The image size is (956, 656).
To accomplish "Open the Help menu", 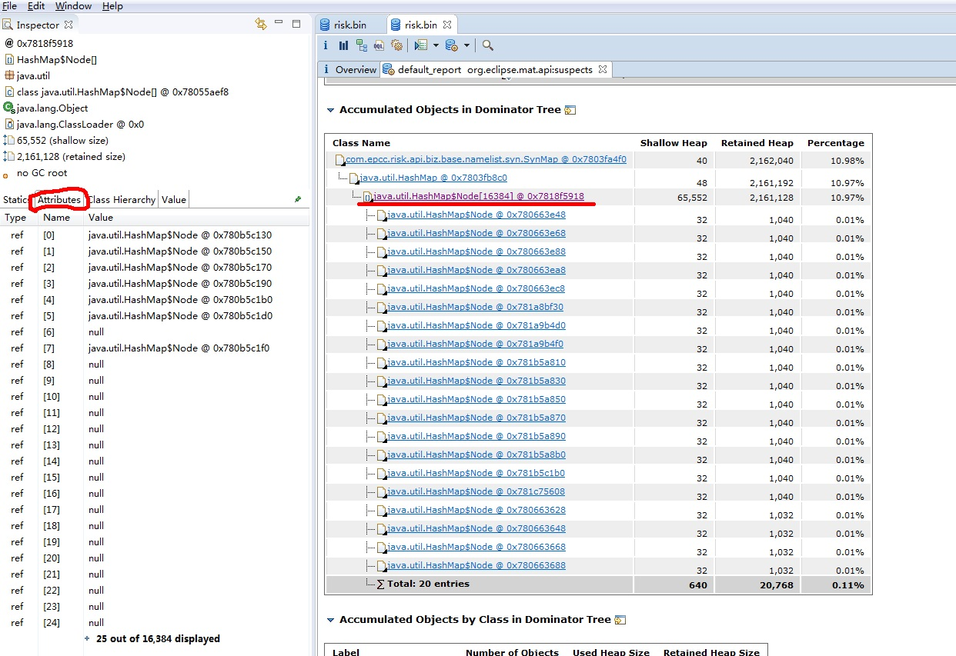I will 112,6.
